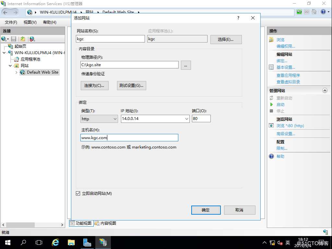Click the 绑定... link
Image resolution: width=332 pixels, height=249 pixels.
(282, 61)
